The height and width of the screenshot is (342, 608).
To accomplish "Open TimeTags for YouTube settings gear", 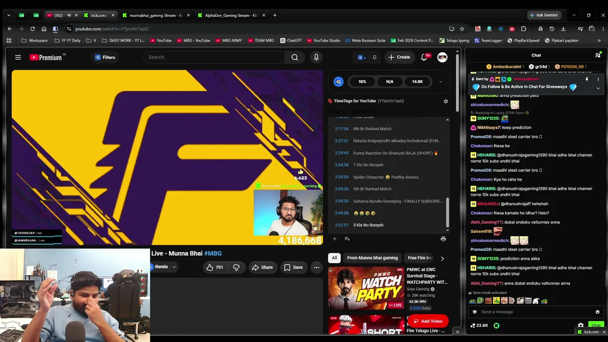I will pos(446,101).
